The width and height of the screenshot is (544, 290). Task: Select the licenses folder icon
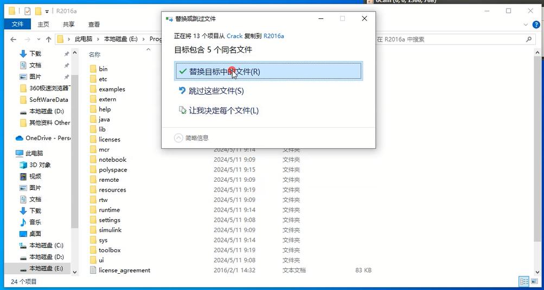(93, 140)
